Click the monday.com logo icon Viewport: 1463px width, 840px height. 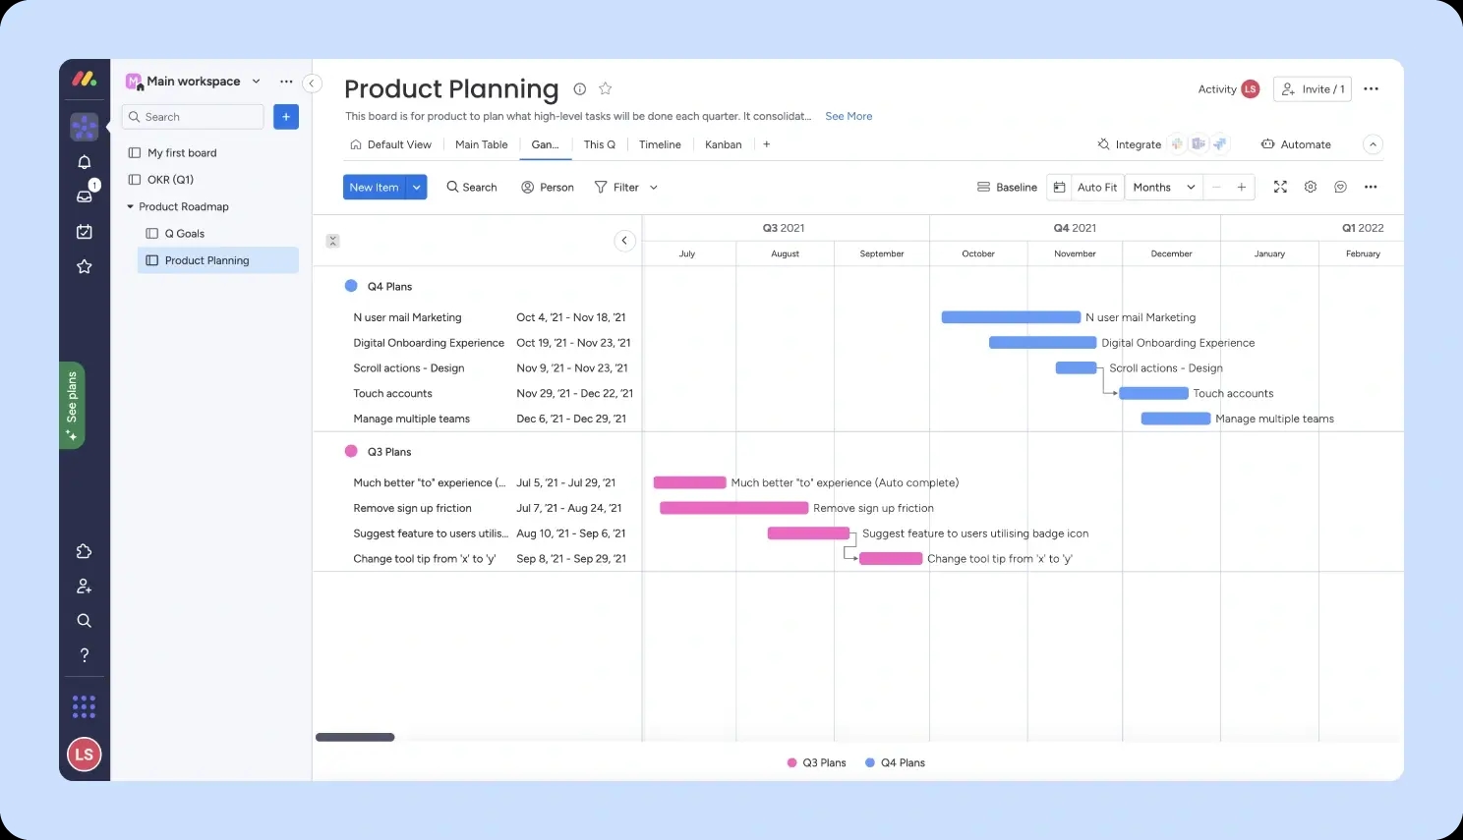point(85,79)
